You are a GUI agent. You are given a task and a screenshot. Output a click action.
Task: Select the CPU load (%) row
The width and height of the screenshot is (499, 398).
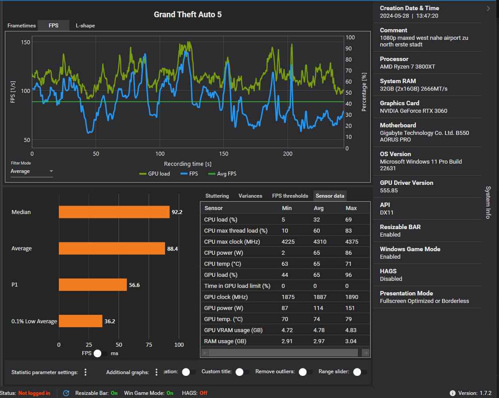tap(285, 219)
